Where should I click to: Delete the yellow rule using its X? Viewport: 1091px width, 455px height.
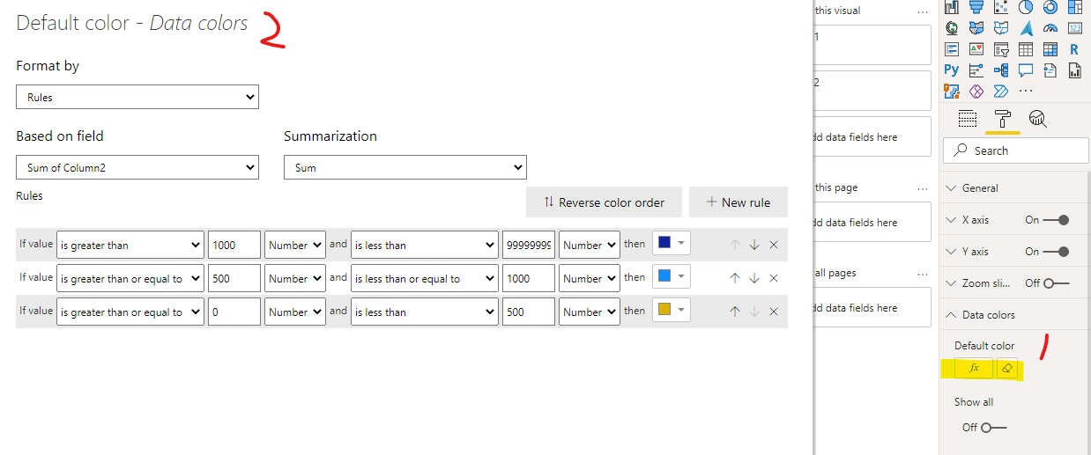tap(774, 312)
